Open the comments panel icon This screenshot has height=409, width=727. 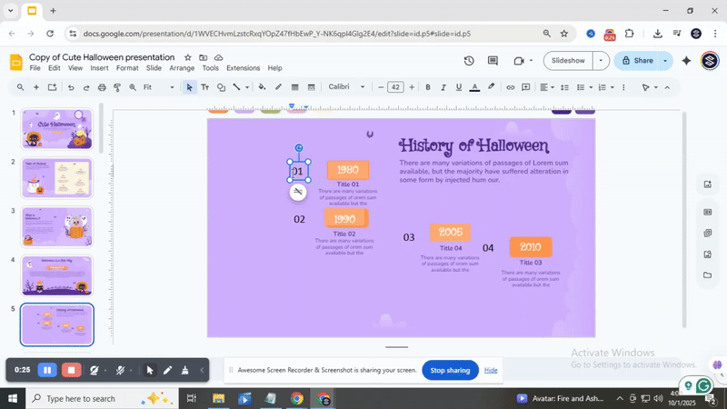(x=493, y=61)
